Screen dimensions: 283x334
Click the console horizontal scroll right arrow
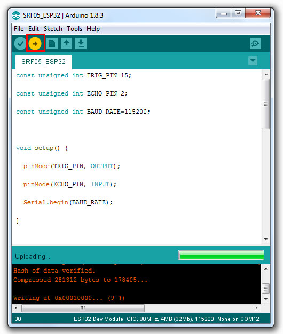[x=257, y=308]
